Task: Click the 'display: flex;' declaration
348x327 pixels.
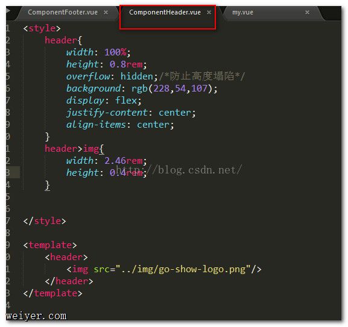Action: pyautogui.click(x=104, y=101)
